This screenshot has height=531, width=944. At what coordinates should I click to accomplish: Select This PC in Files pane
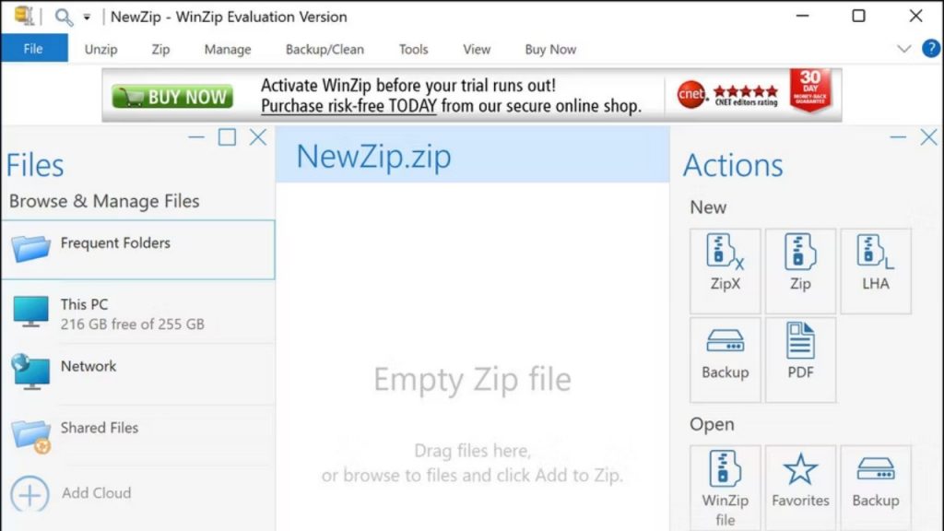85,313
